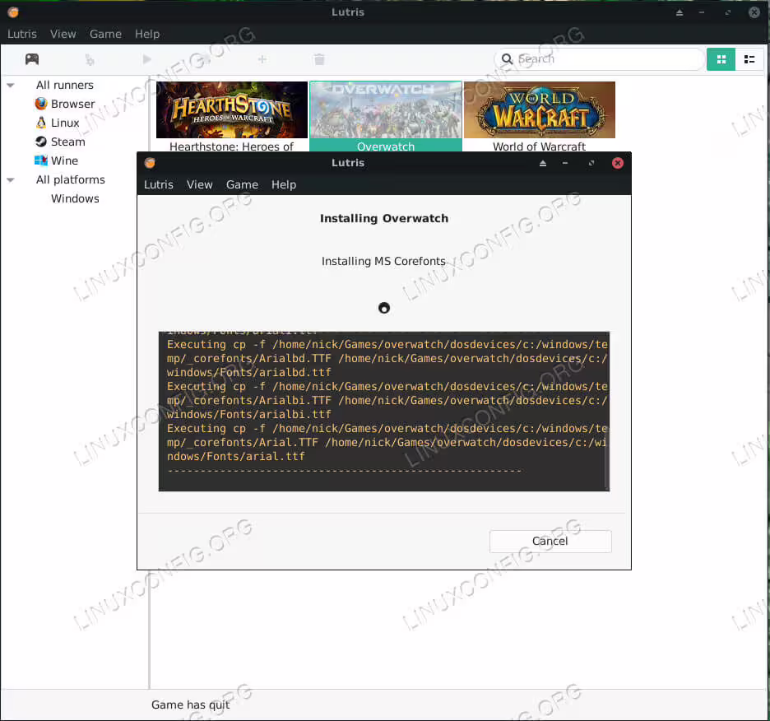The image size is (770, 721).
Task: Select the Browser runner
Action: point(65,104)
